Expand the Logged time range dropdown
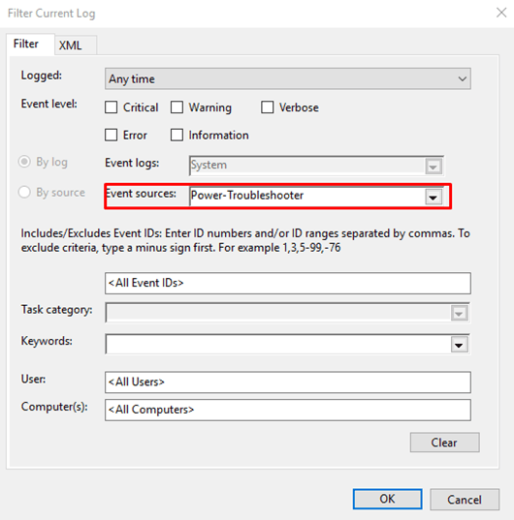 coord(287,78)
